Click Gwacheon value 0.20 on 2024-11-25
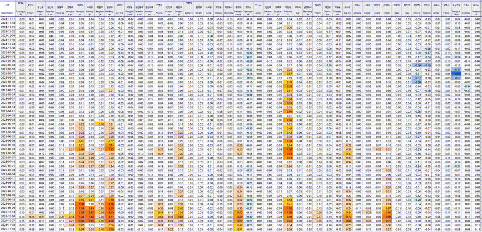Screen dimensions: 482x232 (x=289, y=27)
